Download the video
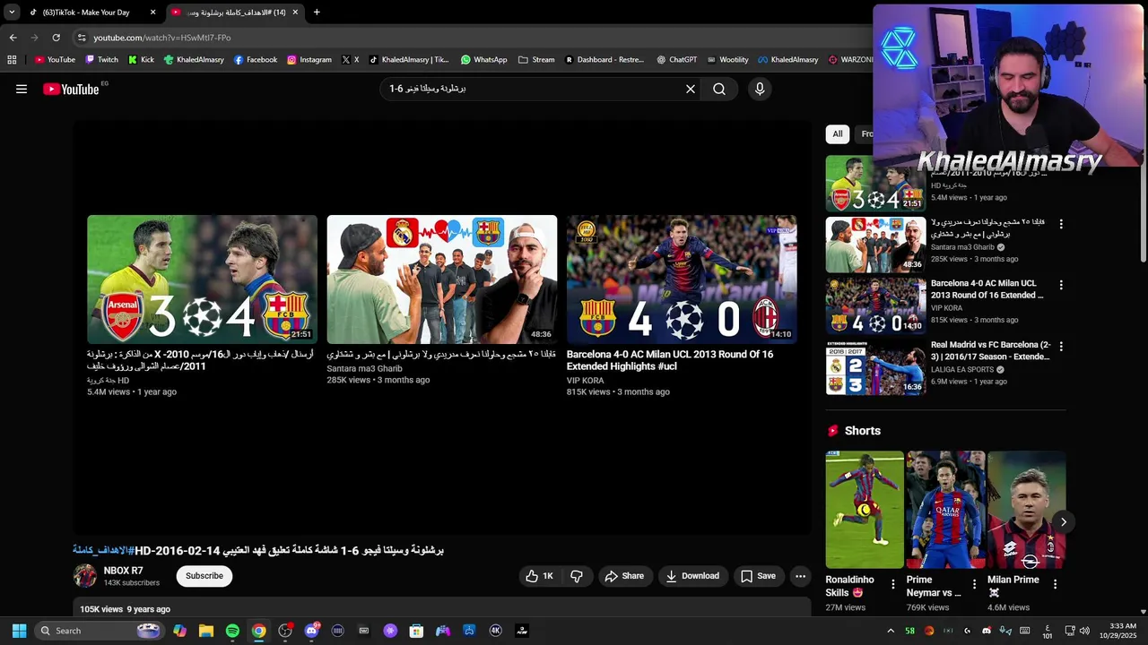 click(x=691, y=576)
